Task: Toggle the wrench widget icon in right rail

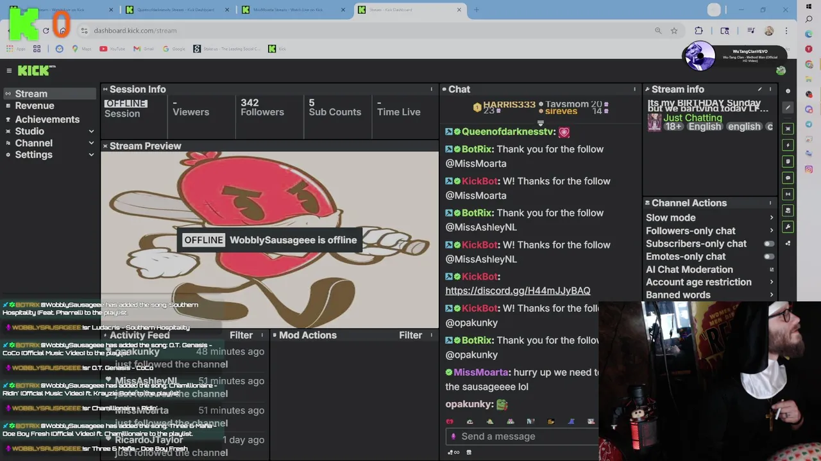Action: (x=788, y=227)
